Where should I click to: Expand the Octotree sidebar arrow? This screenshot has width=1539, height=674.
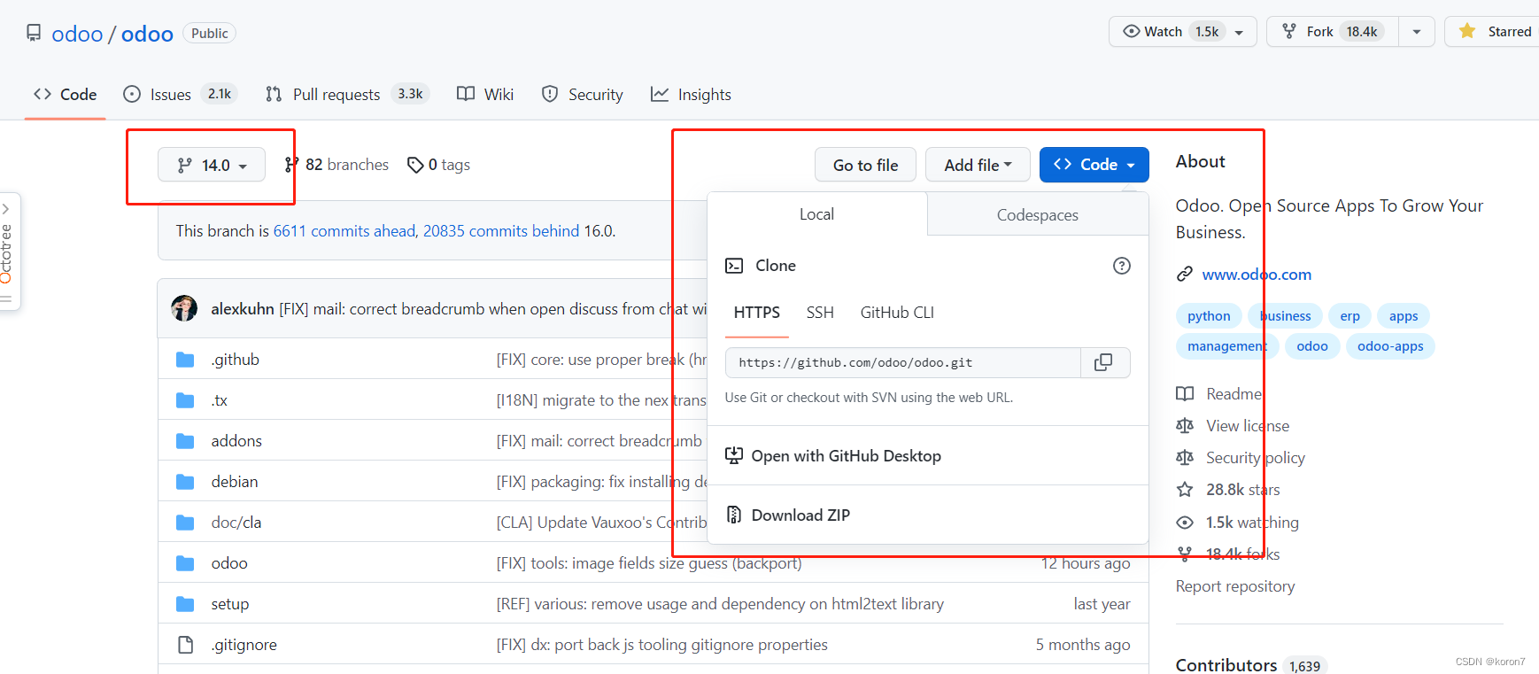click(x=5, y=209)
